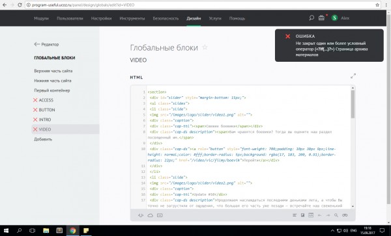Click line 1 <section> in code editor

[x=157, y=92]
